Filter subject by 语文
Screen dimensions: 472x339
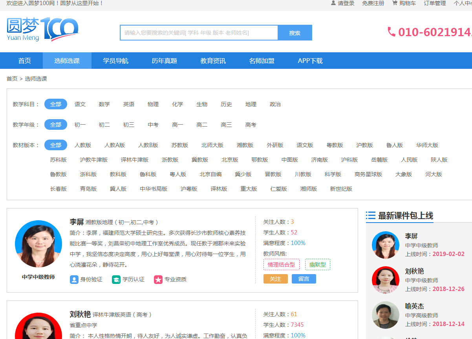(x=80, y=104)
